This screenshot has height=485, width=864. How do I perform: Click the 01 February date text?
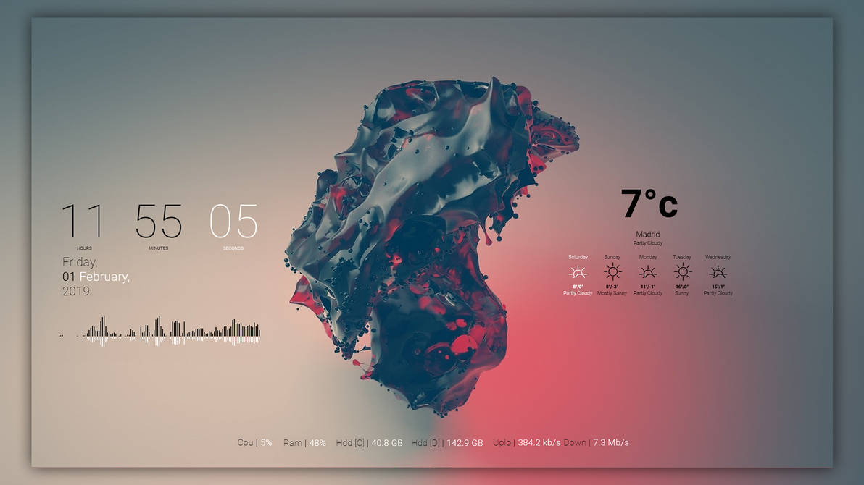click(x=96, y=277)
